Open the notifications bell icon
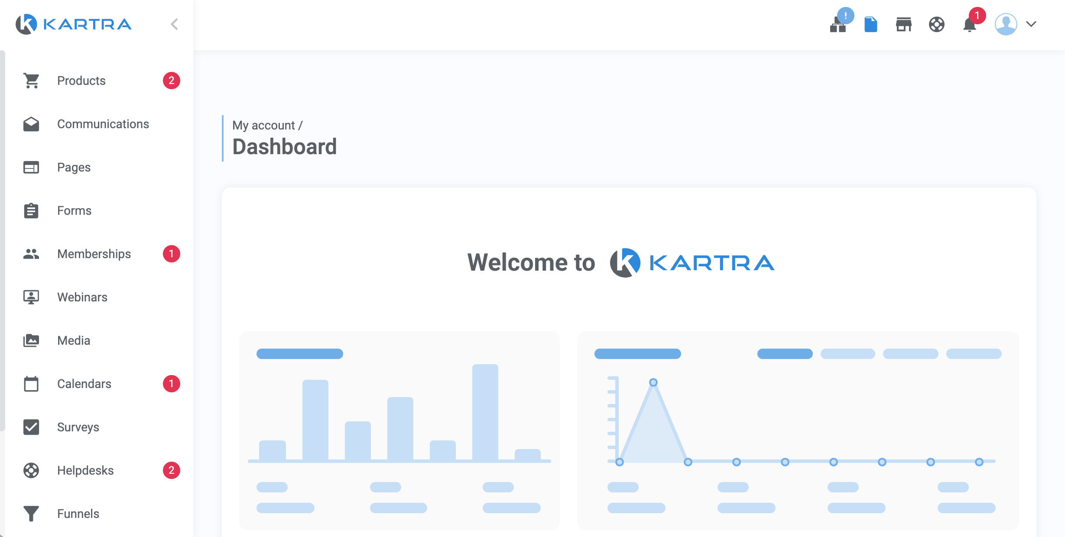This screenshot has width=1065, height=537. (x=970, y=24)
